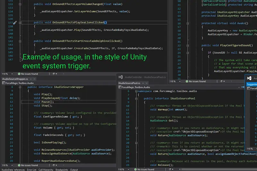Click 'void PlayDelayed(float delay);' in IAudioSourceWrapper
This screenshot has height=171, width=257.
click(57, 98)
